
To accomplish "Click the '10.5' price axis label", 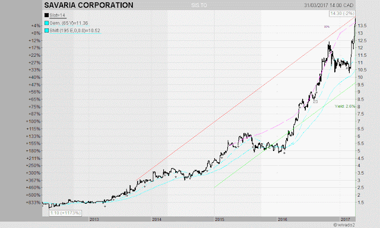I will [362, 70].
